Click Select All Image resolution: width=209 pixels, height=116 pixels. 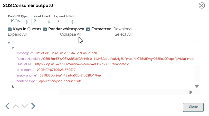pyautogui.click(x=123, y=34)
